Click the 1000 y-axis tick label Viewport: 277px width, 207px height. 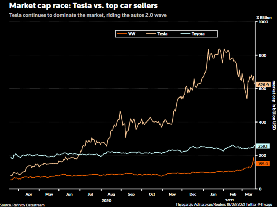click(x=263, y=22)
